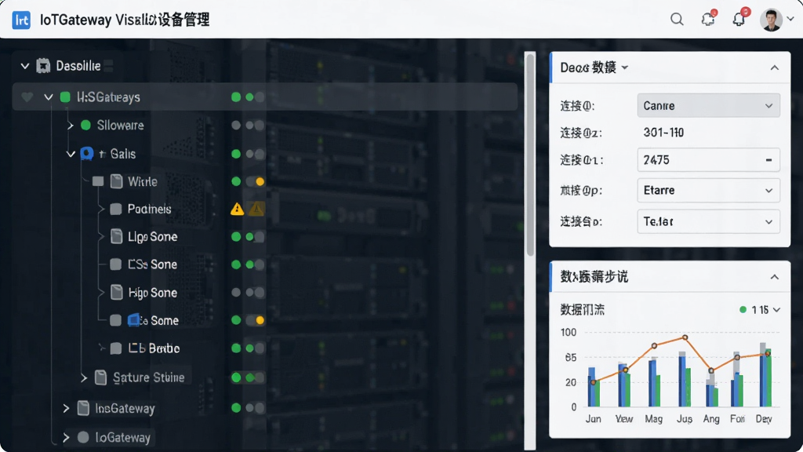The height and width of the screenshot is (452, 803).
Task: Collapse the Galis tree node
Action: pyautogui.click(x=71, y=153)
